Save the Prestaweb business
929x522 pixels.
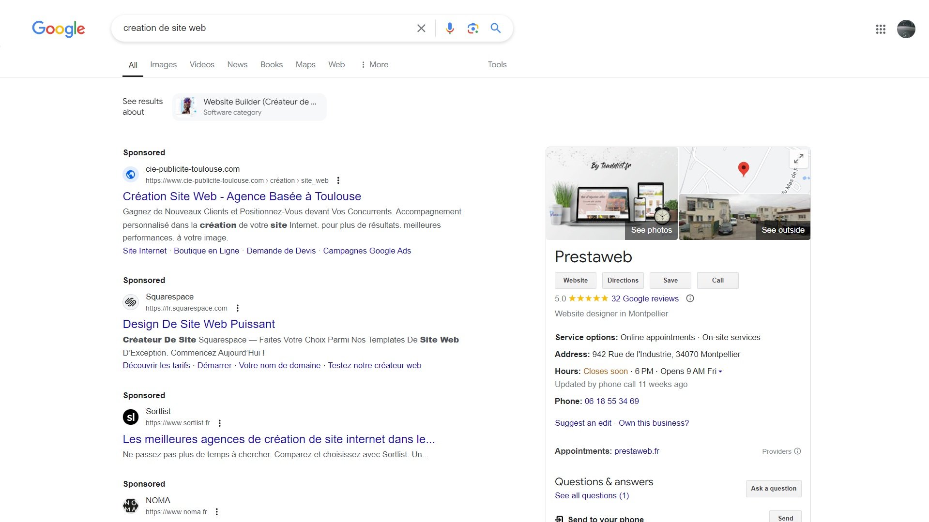point(670,281)
